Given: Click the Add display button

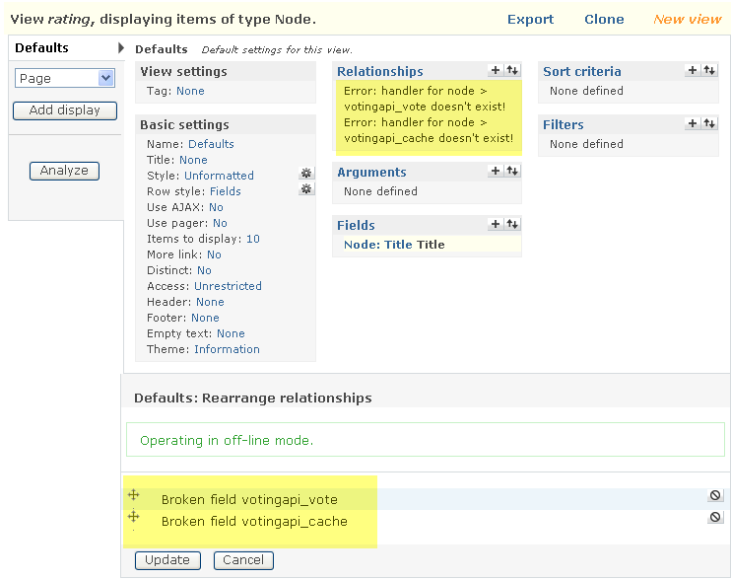Looking at the screenshot, I should pyautogui.click(x=65, y=110).
